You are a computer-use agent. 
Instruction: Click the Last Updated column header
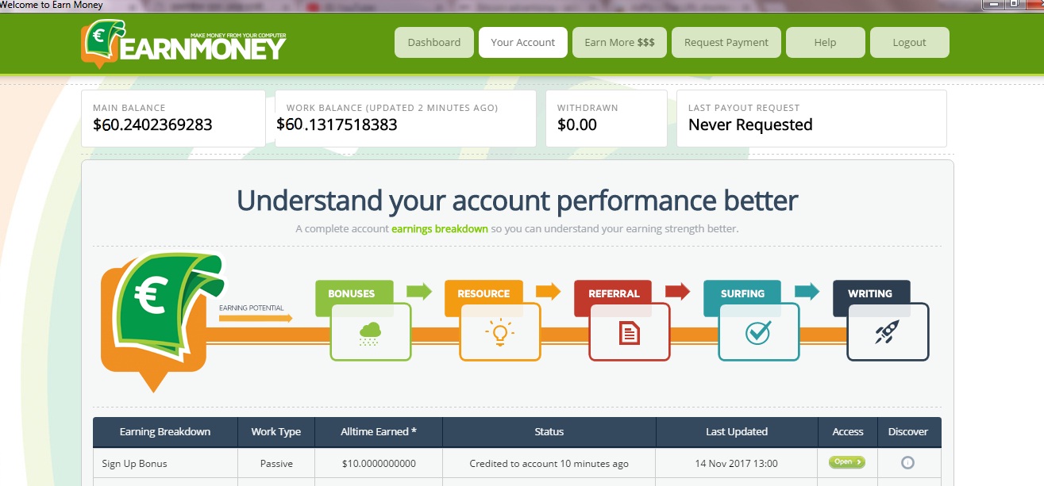point(737,432)
